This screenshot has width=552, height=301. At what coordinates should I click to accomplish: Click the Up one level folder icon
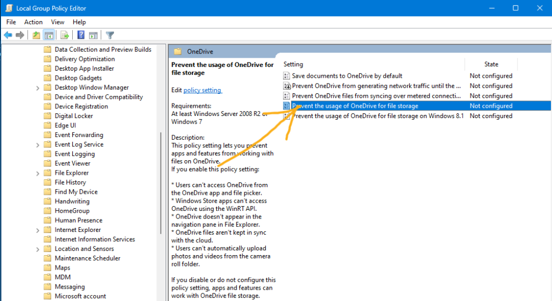36,35
